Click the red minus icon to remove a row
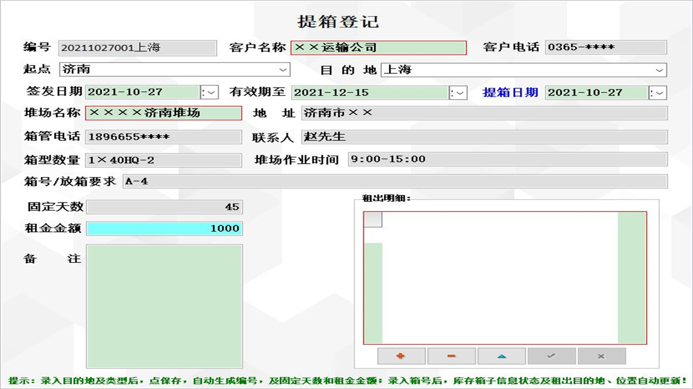 click(x=451, y=356)
